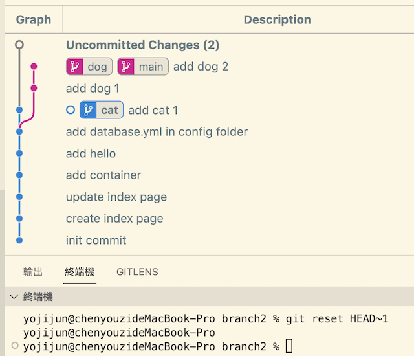Select the Uncommitted Changes (2) row
The image size is (414, 356).
(x=142, y=45)
